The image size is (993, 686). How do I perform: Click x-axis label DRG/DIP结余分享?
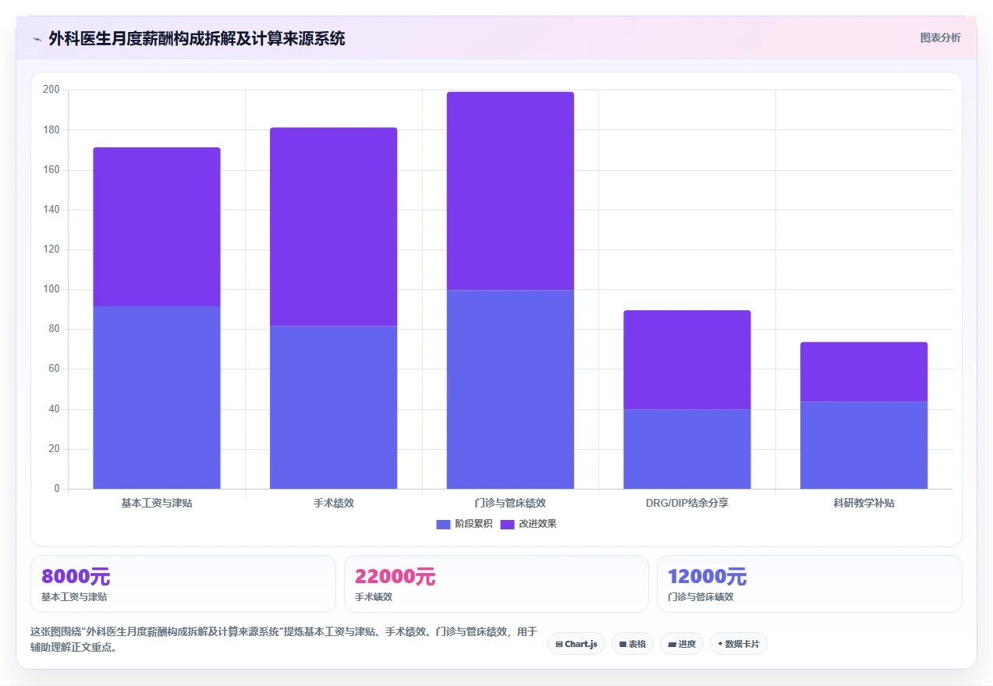point(687,503)
